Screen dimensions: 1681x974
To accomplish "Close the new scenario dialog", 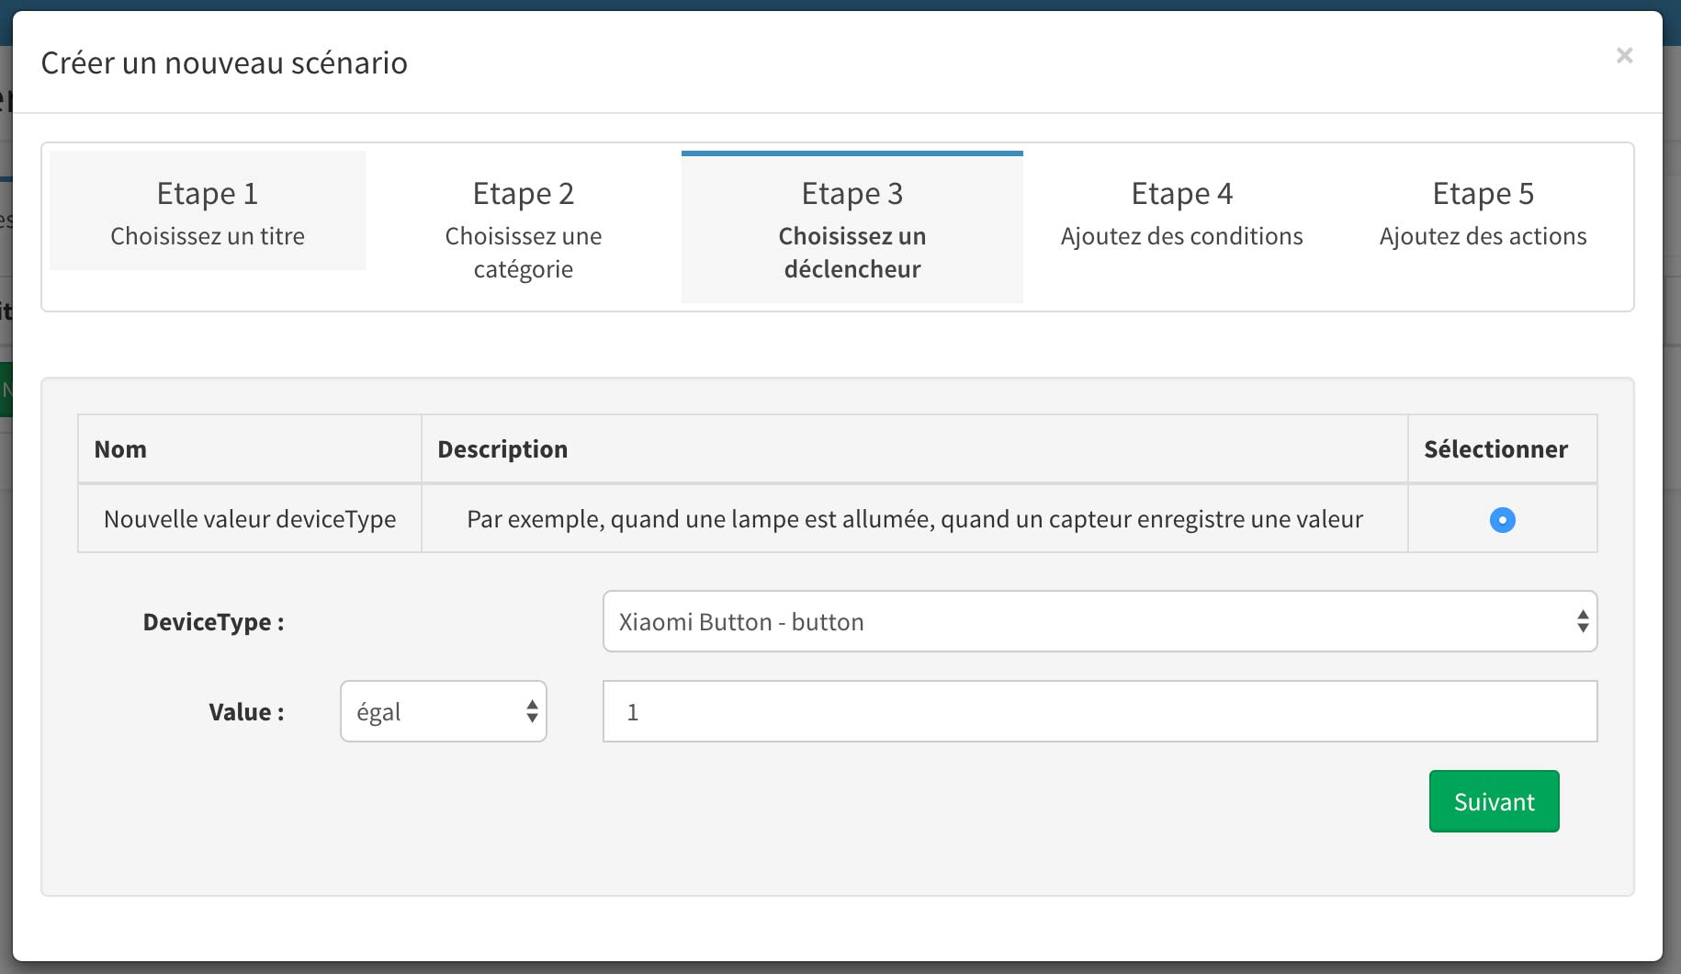I will pos(1624,56).
